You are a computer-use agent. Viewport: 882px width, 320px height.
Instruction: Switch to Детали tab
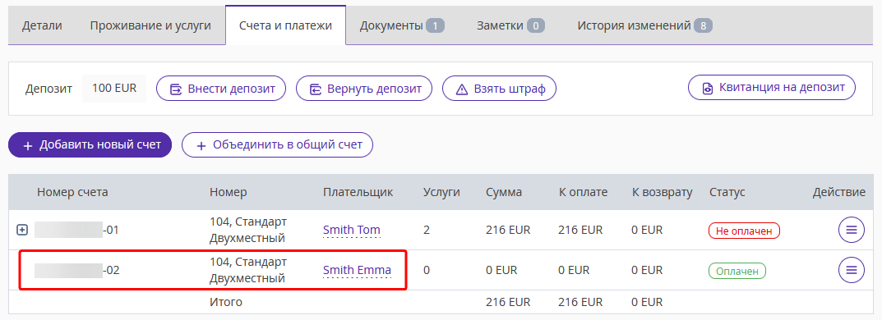pos(42,25)
